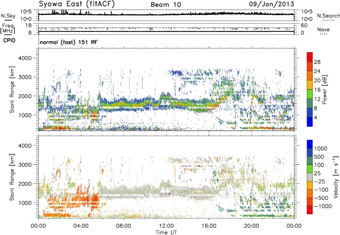Click the 'Time UT' axis label
The image size is (340, 235).
click(x=166, y=232)
